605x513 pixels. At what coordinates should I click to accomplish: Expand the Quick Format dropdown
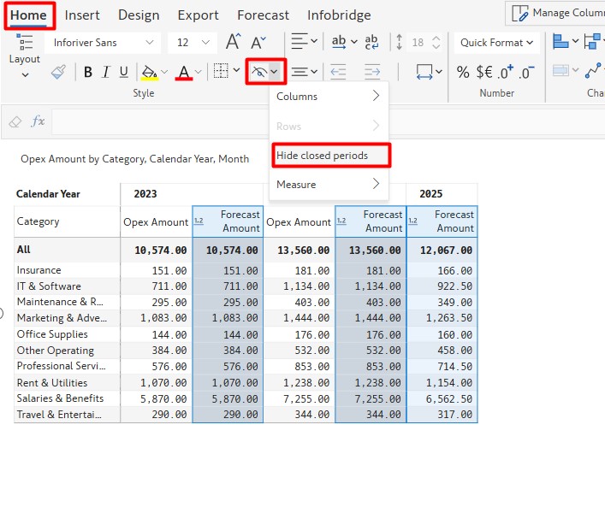tap(496, 42)
